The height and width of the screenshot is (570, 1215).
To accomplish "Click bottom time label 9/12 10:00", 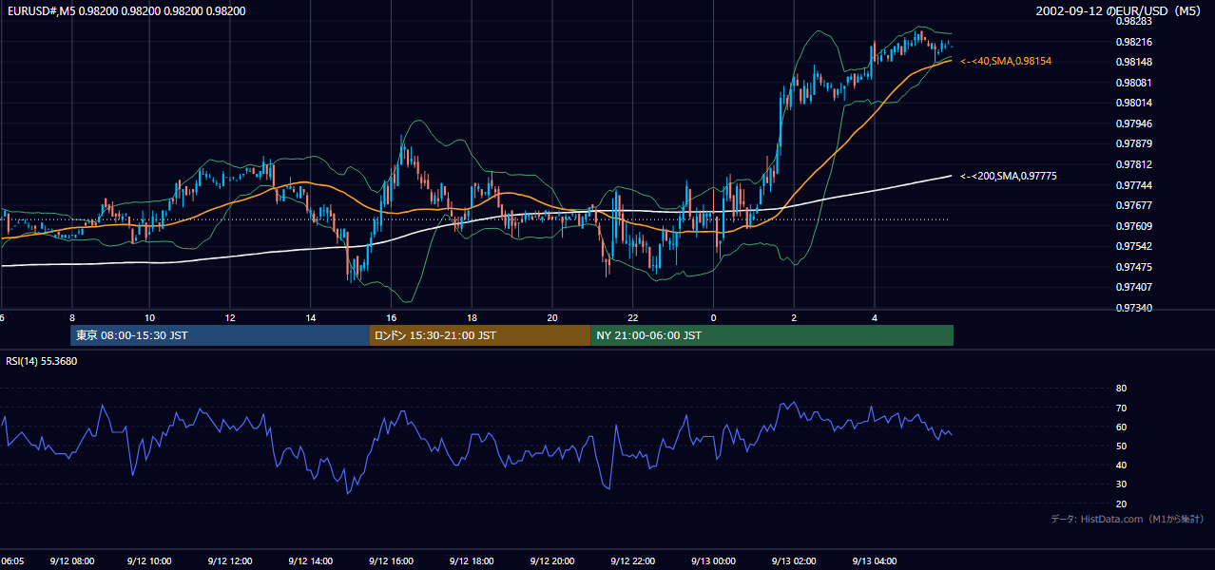I will click(149, 561).
